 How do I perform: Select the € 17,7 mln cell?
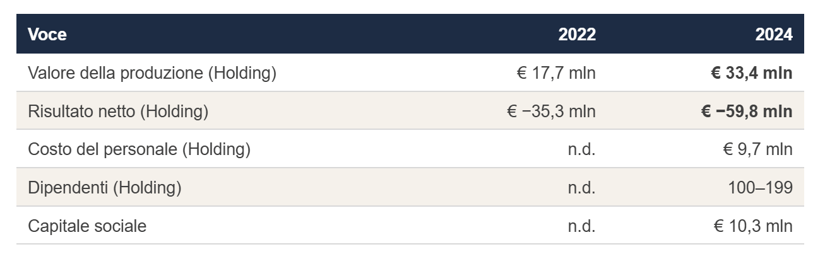pos(556,73)
